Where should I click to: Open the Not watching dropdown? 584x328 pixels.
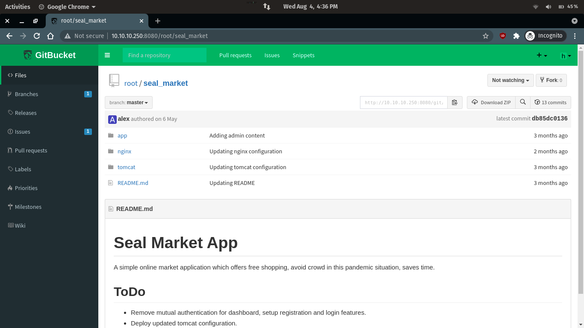pos(510,80)
